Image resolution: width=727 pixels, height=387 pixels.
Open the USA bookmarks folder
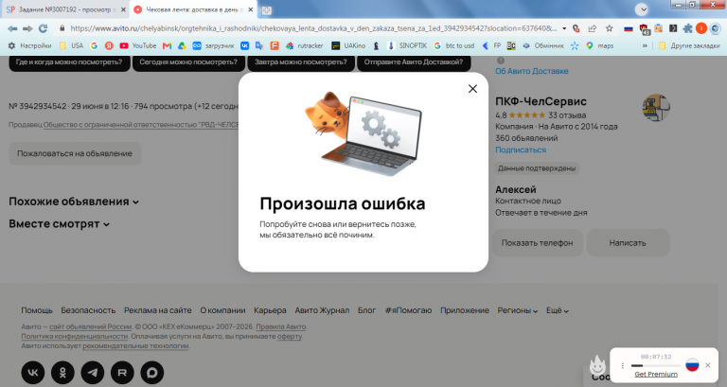(71, 45)
